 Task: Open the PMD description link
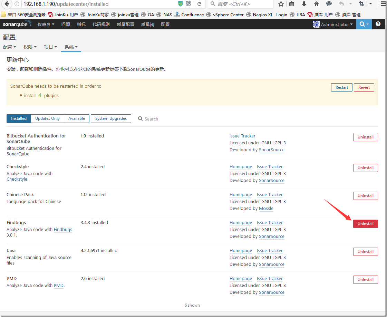point(58,285)
